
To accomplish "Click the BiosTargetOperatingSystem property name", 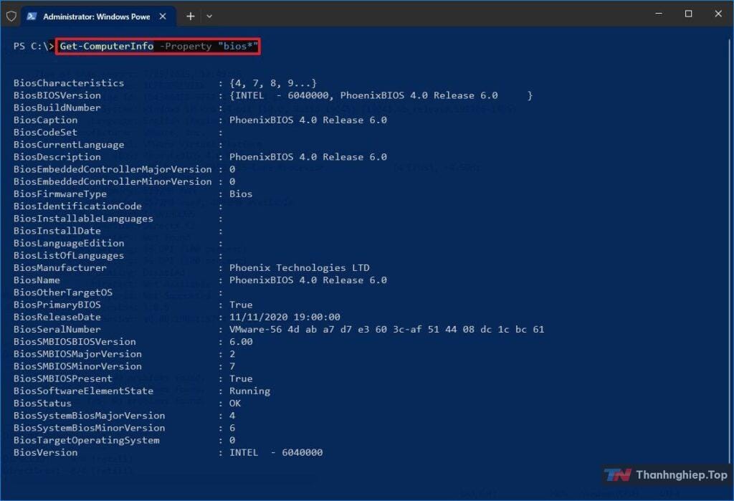I will (x=87, y=440).
